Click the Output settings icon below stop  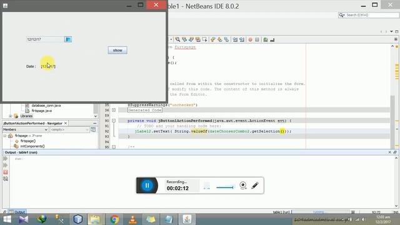tap(6, 179)
